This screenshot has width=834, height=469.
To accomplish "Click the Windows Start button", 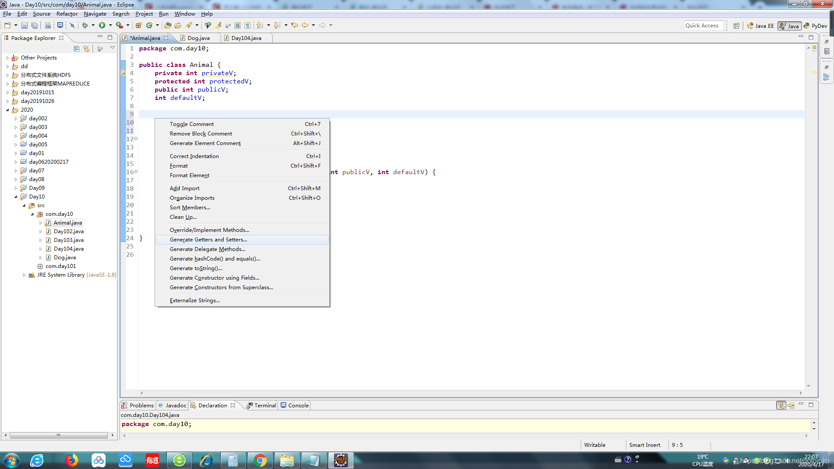I will (11, 460).
